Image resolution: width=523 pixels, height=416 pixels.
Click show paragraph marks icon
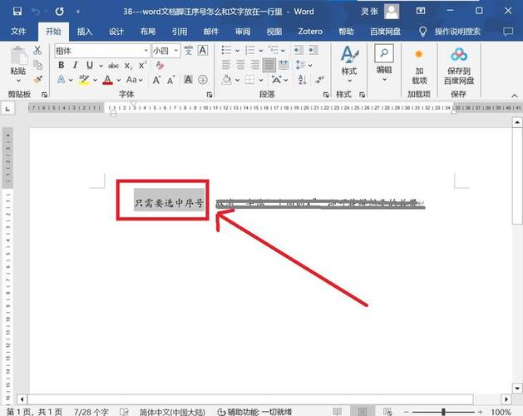point(319,80)
